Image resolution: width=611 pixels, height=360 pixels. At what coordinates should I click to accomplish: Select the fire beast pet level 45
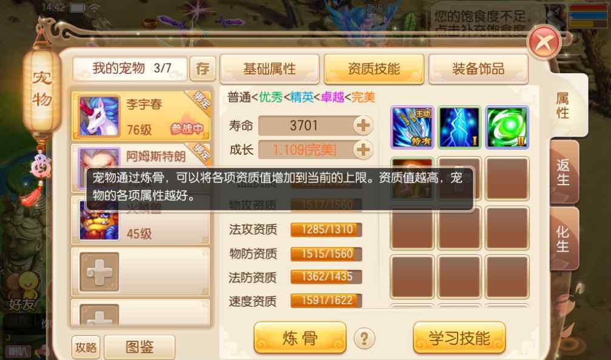tap(141, 221)
